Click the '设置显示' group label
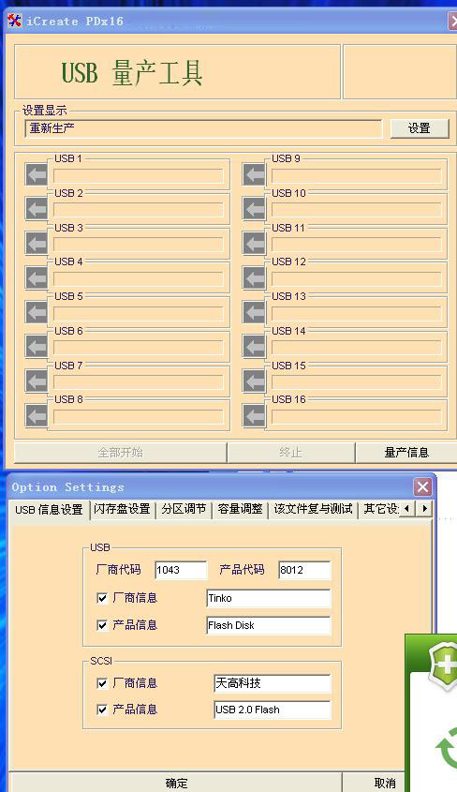Viewport: 457px width, 792px height. tap(44, 110)
